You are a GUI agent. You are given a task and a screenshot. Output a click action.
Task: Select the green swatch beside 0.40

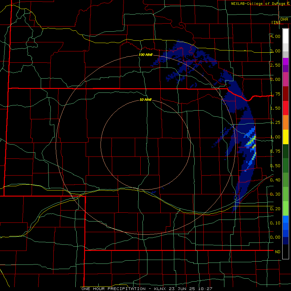[x=286, y=180]
